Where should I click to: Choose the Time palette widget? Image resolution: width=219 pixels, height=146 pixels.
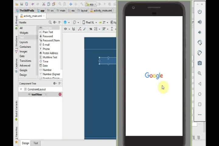pos(45,61)
